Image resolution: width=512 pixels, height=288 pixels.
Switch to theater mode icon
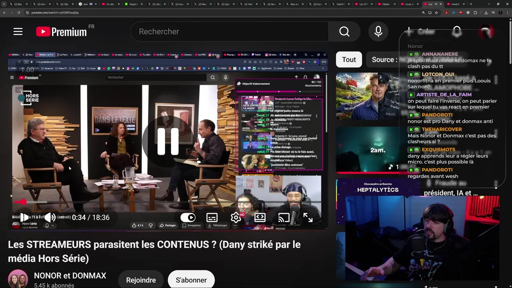click(260, 218)
